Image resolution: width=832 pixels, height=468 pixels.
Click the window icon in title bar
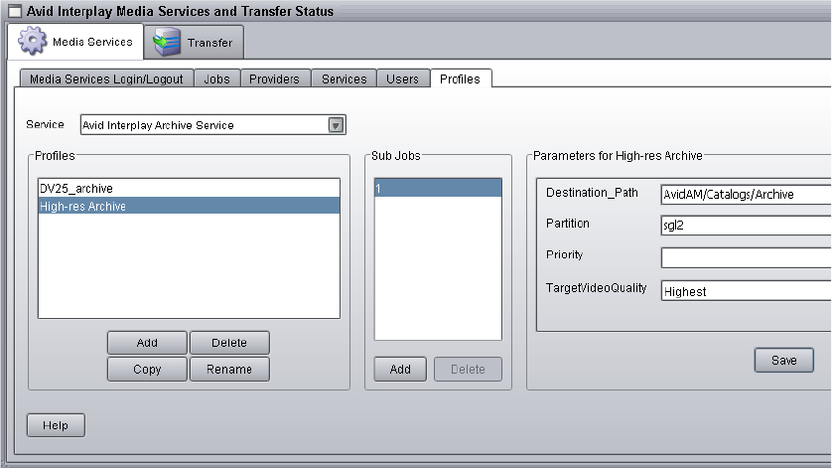(x=14, y=11)
